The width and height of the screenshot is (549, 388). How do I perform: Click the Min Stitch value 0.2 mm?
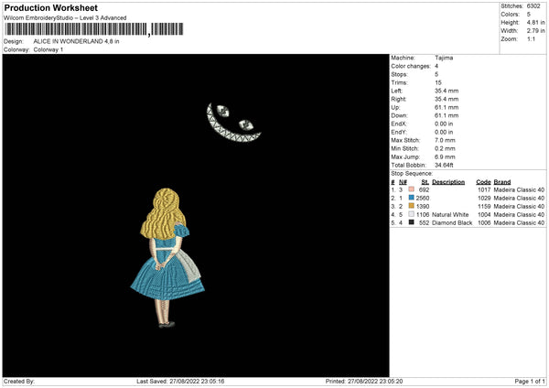coord(445,148)
